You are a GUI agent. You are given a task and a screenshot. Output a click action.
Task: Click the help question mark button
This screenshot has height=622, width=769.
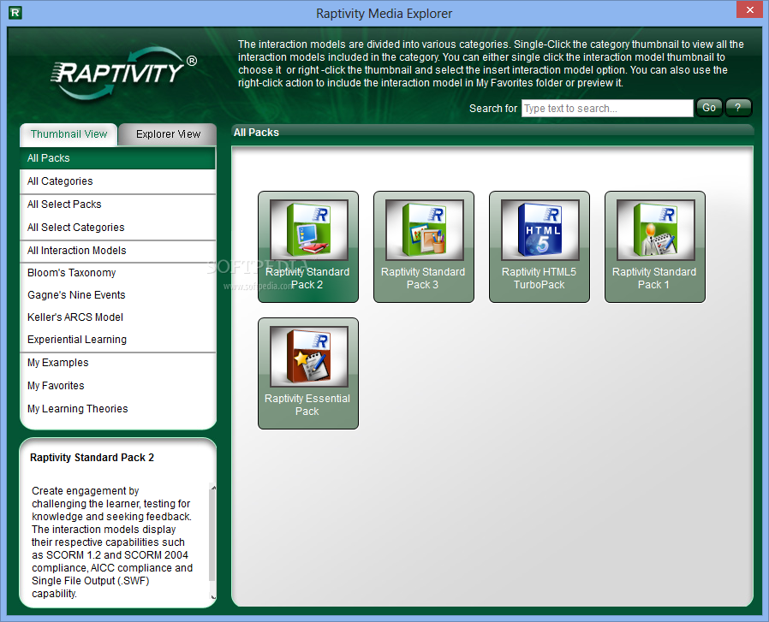click(x=737, y=107)
